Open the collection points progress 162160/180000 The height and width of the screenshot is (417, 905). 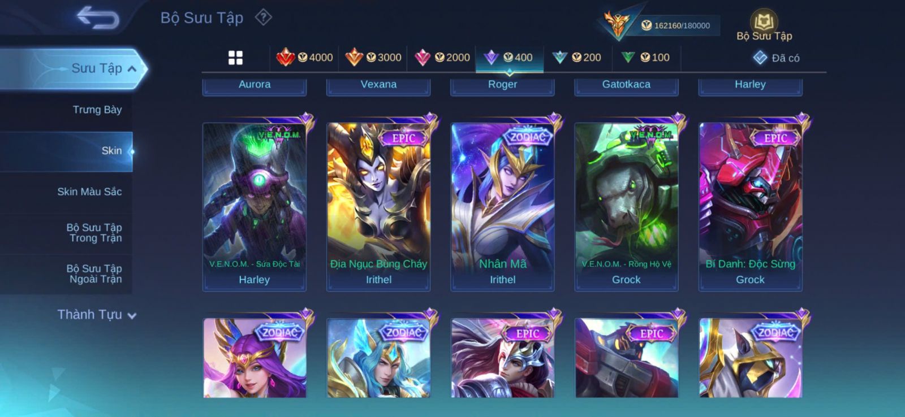click(x=675, y=25)
